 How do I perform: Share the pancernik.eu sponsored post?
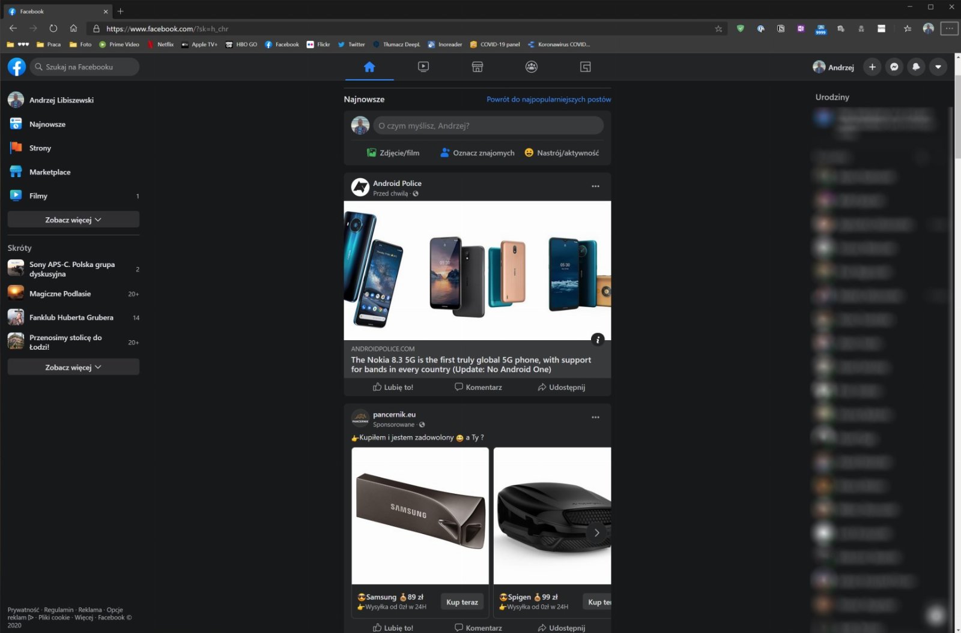pos(562,628)
